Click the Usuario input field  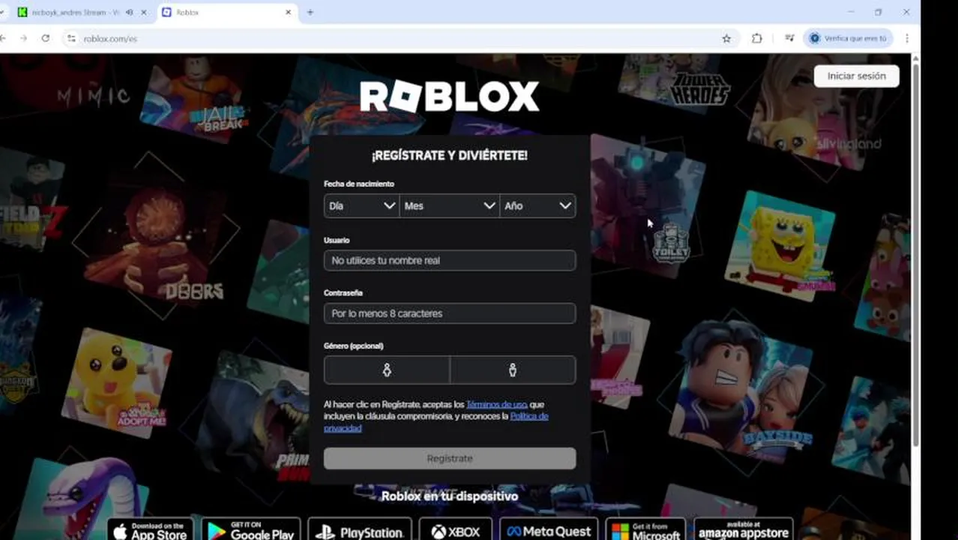(450, 260)
